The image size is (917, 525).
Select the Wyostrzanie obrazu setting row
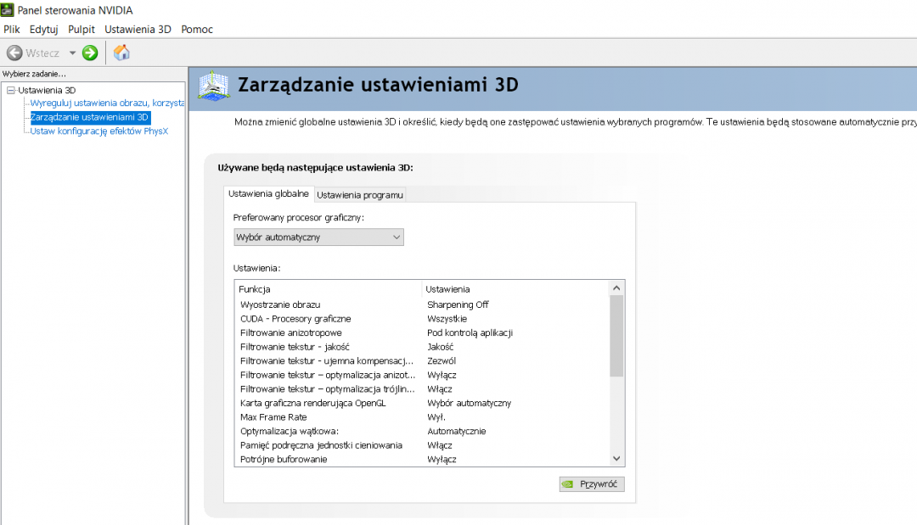[x=280, y=304]
